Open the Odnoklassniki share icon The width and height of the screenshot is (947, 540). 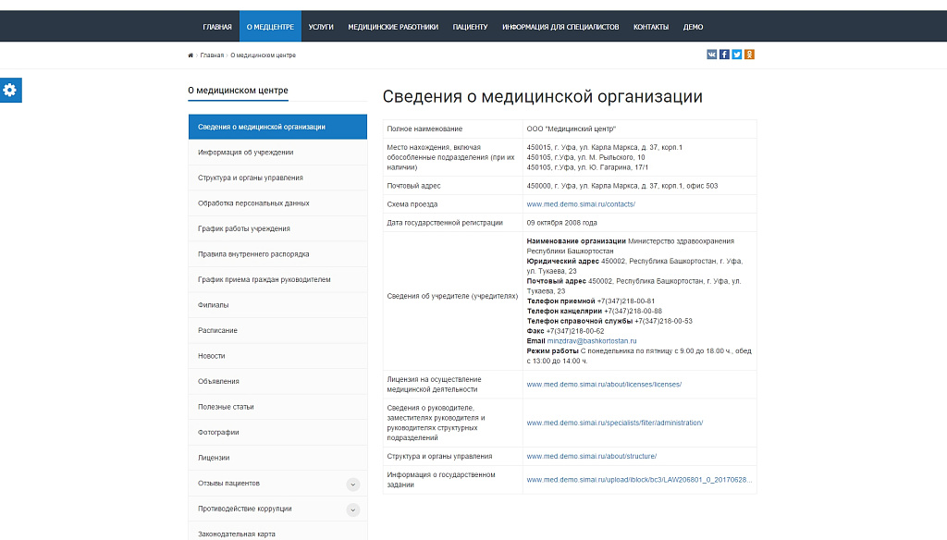pos(749,55)
